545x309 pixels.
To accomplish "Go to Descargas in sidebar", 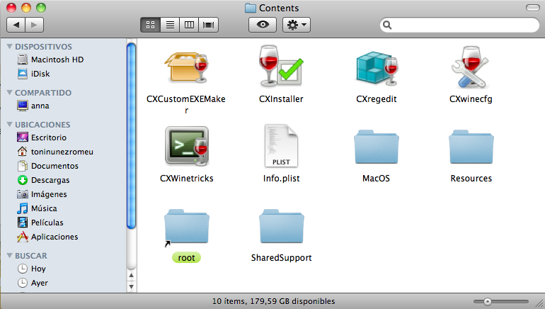I will (x=43, y=180).
